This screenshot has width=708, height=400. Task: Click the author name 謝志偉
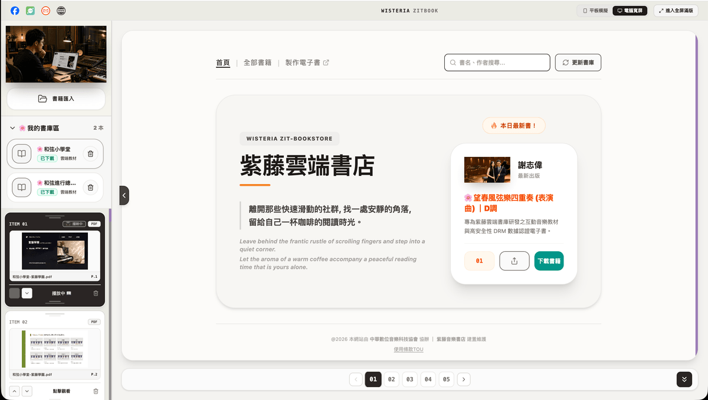click(530, 165)
